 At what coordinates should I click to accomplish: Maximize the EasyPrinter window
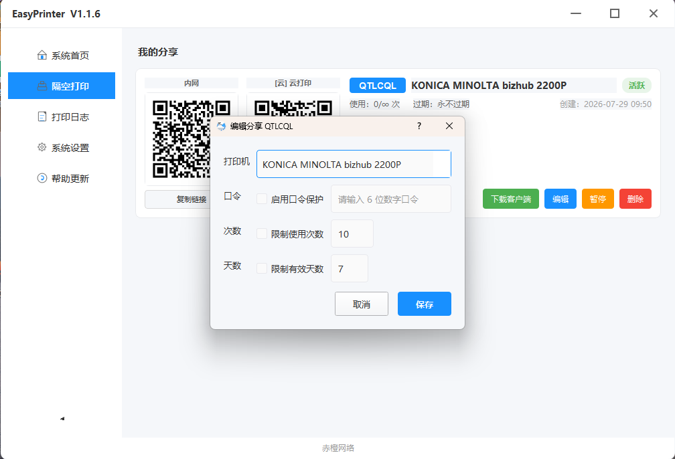[615, 14]
